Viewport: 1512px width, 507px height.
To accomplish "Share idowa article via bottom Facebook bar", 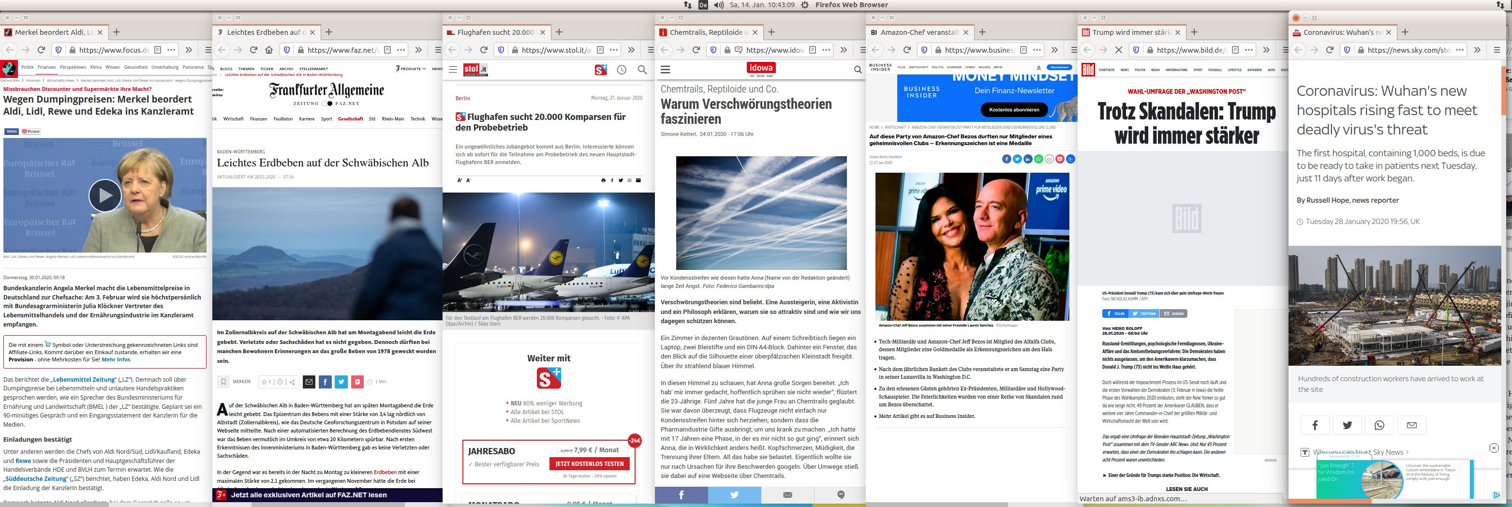I will pyautogui.click(x=682, y=495).
